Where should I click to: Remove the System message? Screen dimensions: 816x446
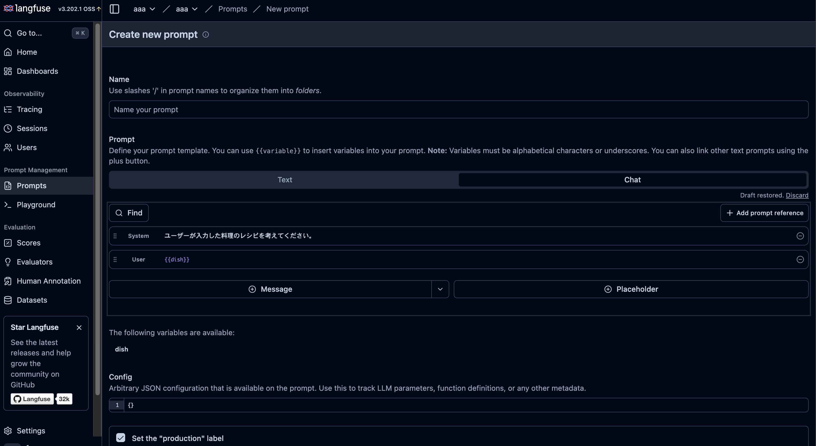pos(800,236)
